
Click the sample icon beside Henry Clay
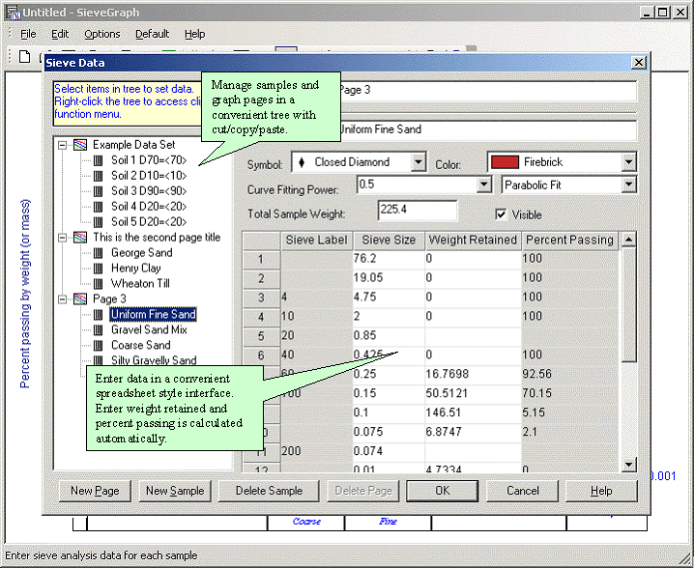tap(99, 269)
